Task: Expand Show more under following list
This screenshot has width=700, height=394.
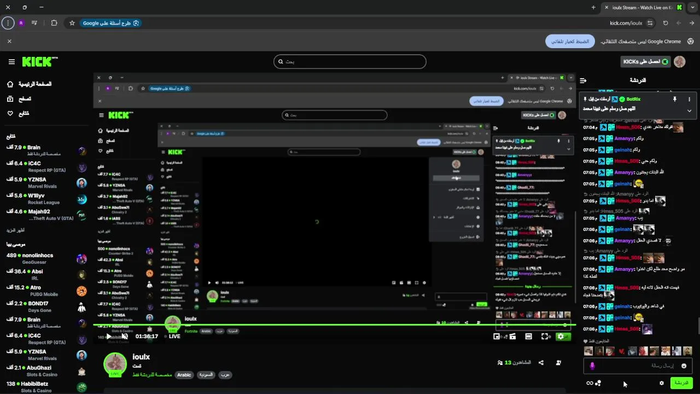Action: click(16, 231)
